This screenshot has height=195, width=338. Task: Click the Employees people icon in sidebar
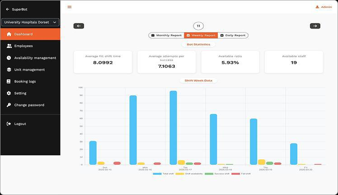(x=9, y=46)
